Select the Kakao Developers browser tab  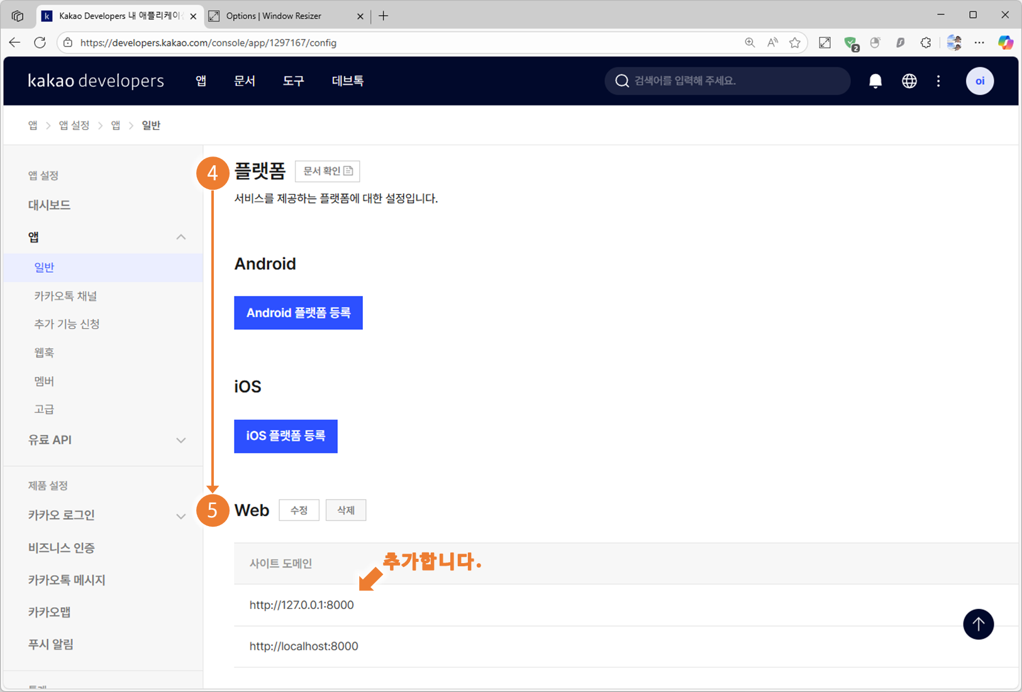(x=119, y=16)
